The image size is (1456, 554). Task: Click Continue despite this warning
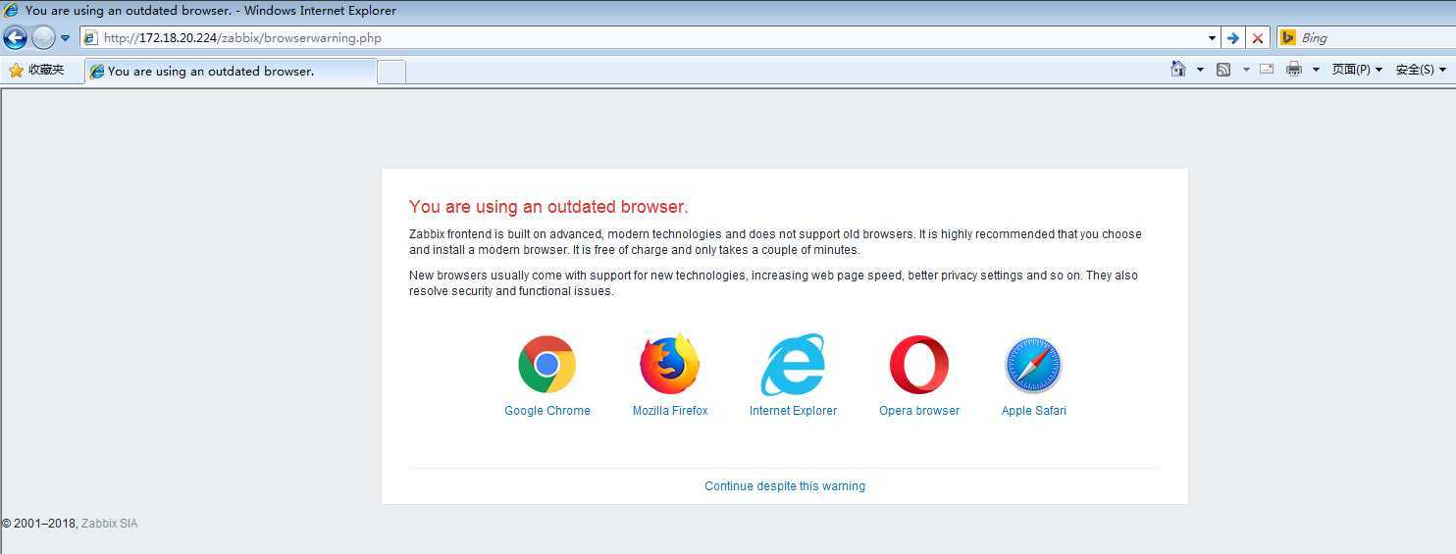[785, 486]
